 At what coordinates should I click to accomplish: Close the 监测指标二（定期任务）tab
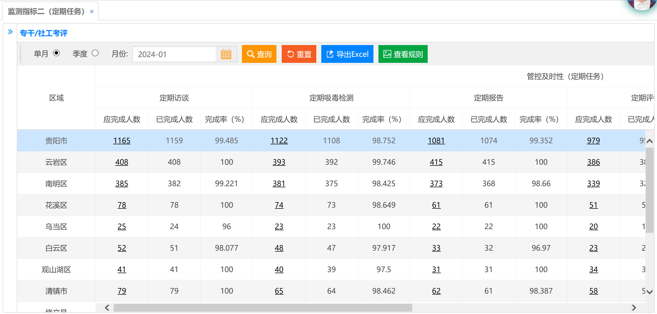coord(92,12)
